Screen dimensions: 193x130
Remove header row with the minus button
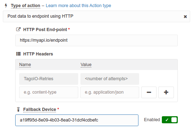(x=149, y=92)
